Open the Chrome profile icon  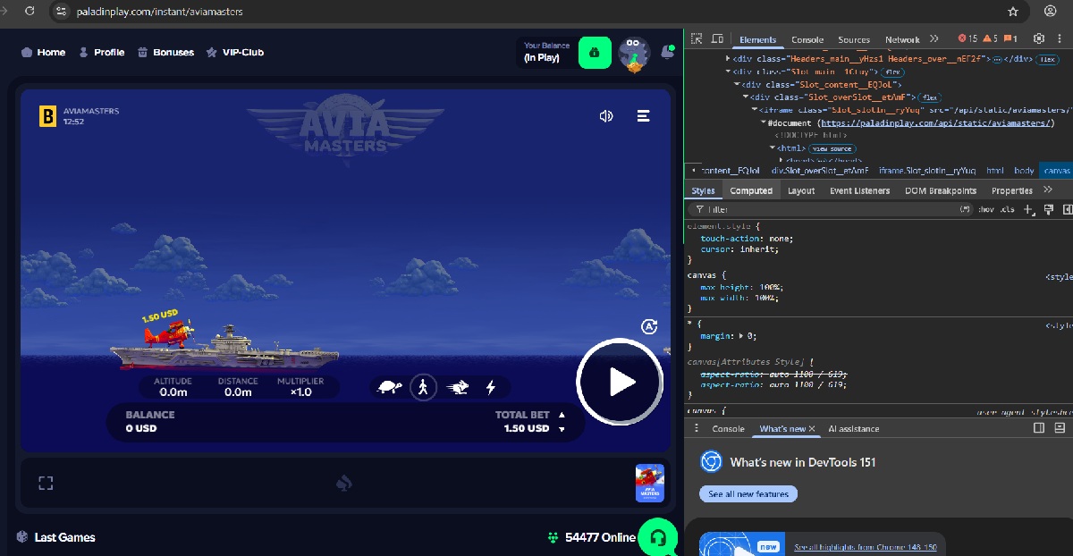(x=1050, y=12)
